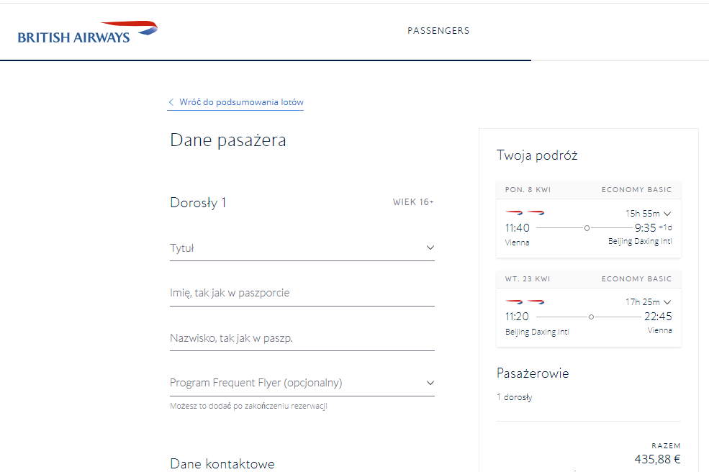Click the airline tail icons on the Vienna outbound flight

point(525,212)
